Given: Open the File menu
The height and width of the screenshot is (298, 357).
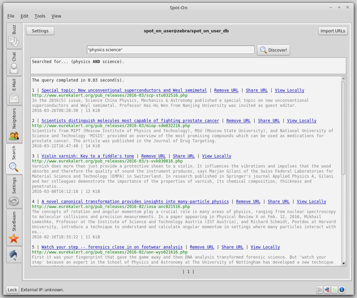Looking at the screenshot, I should [x=11, y=16].
